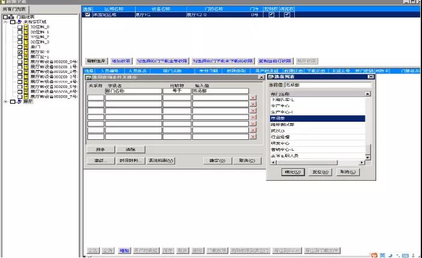The image size is (422, 258).
Task: Click the area icon next to 未指定区域
Action: pos(19,22)
